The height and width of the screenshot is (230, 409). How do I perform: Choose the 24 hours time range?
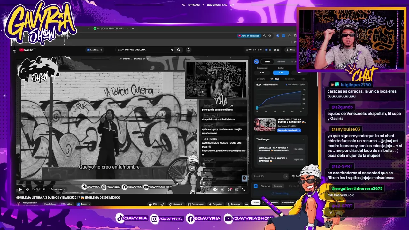click(261, 79)
